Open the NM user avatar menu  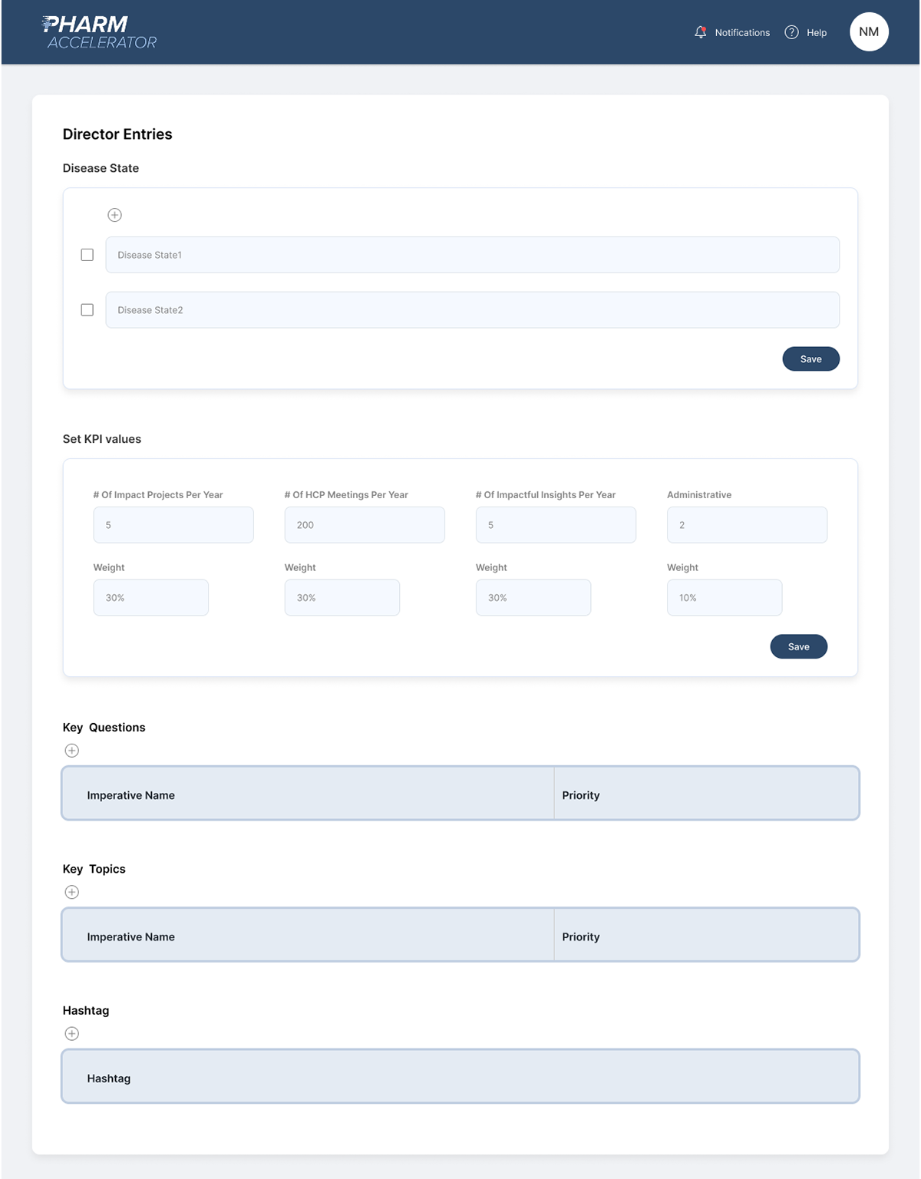(x=869, y=32)
